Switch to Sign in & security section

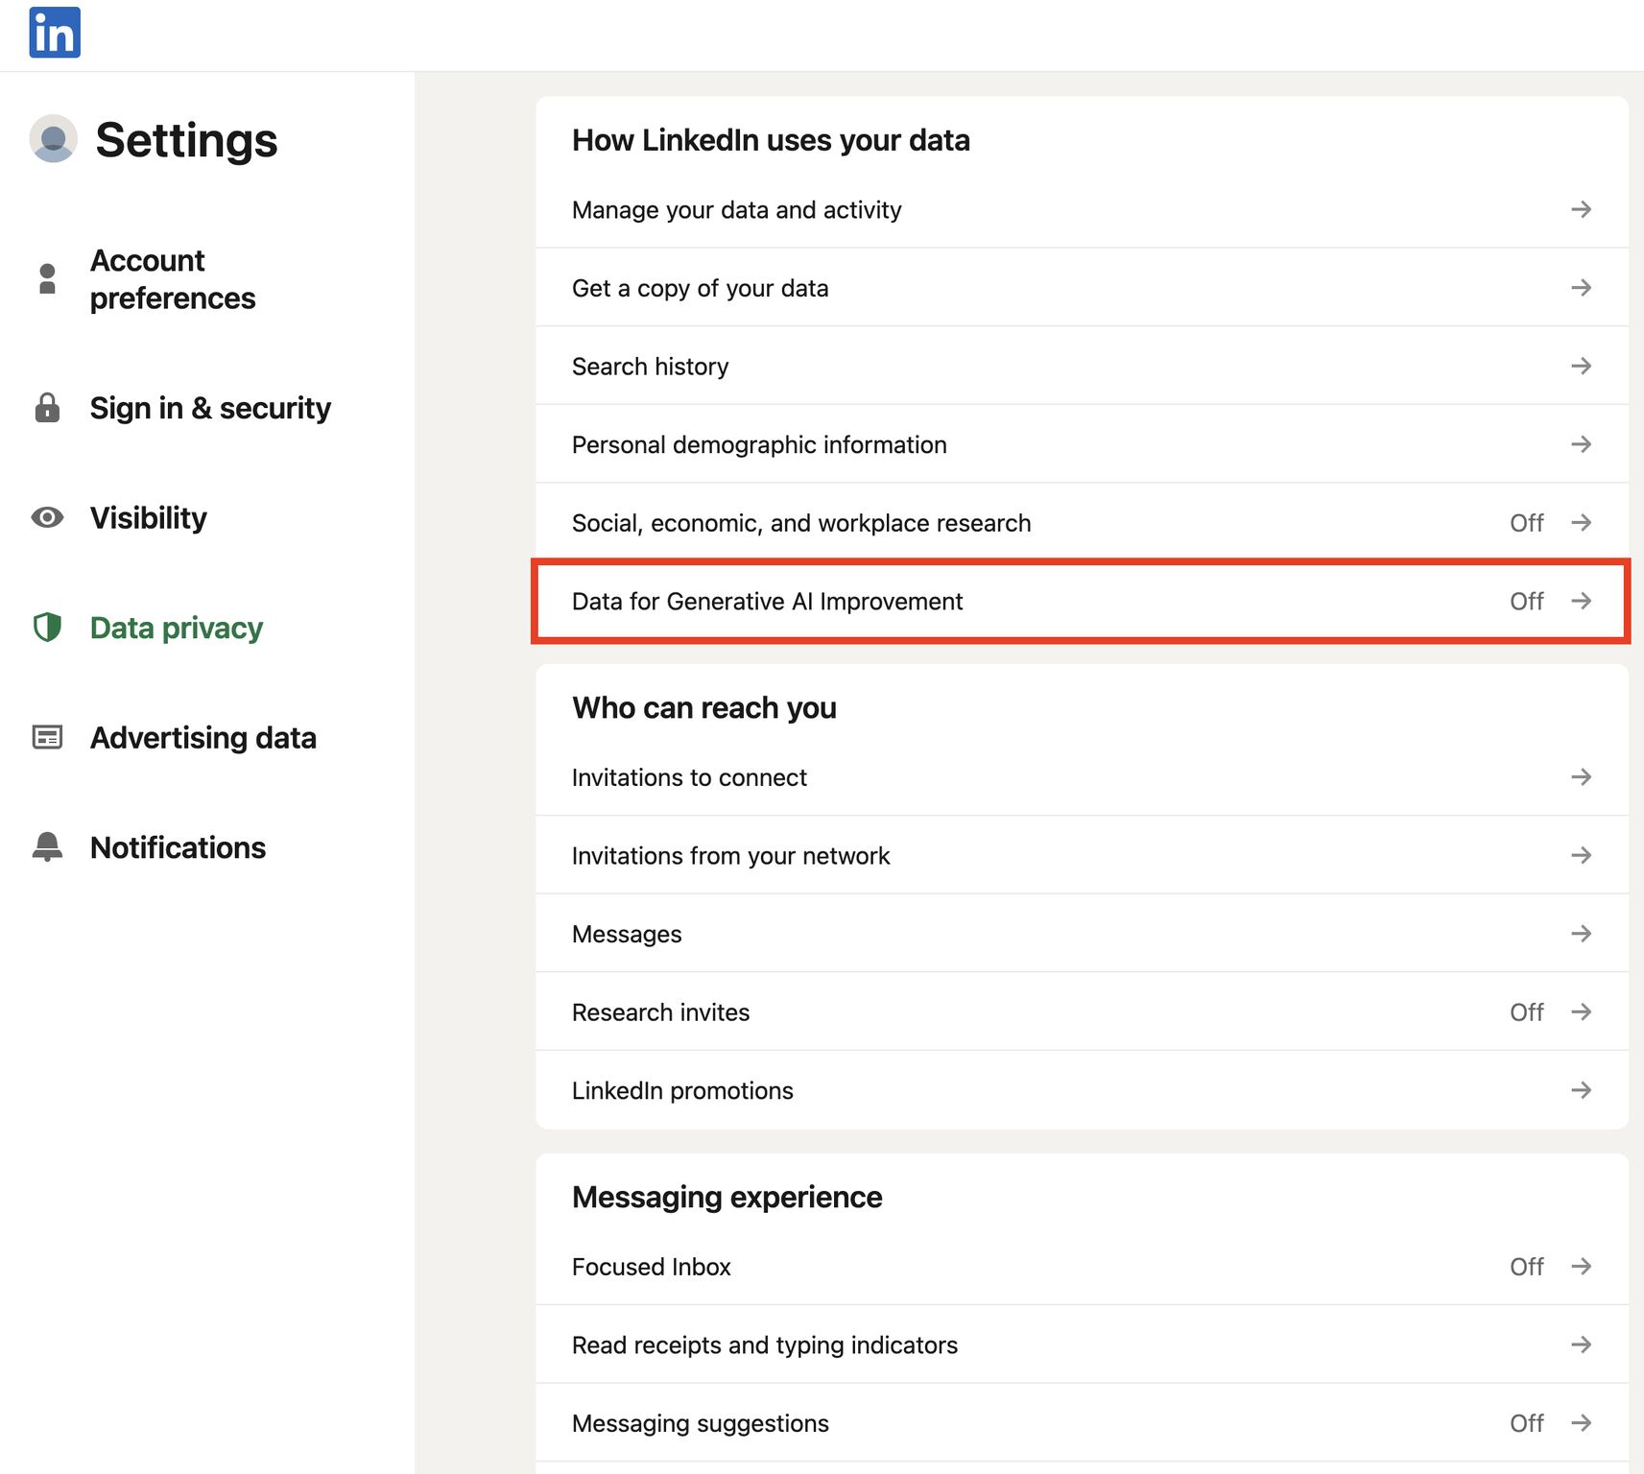point(210,408)
